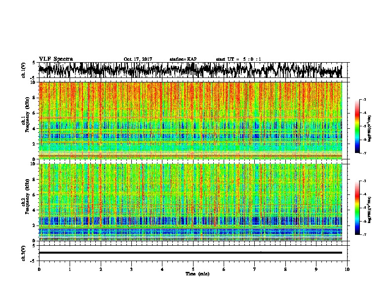
Task: Click the "9" tick on the time axis
Action: pyautogui.click(x=316, y=269)
